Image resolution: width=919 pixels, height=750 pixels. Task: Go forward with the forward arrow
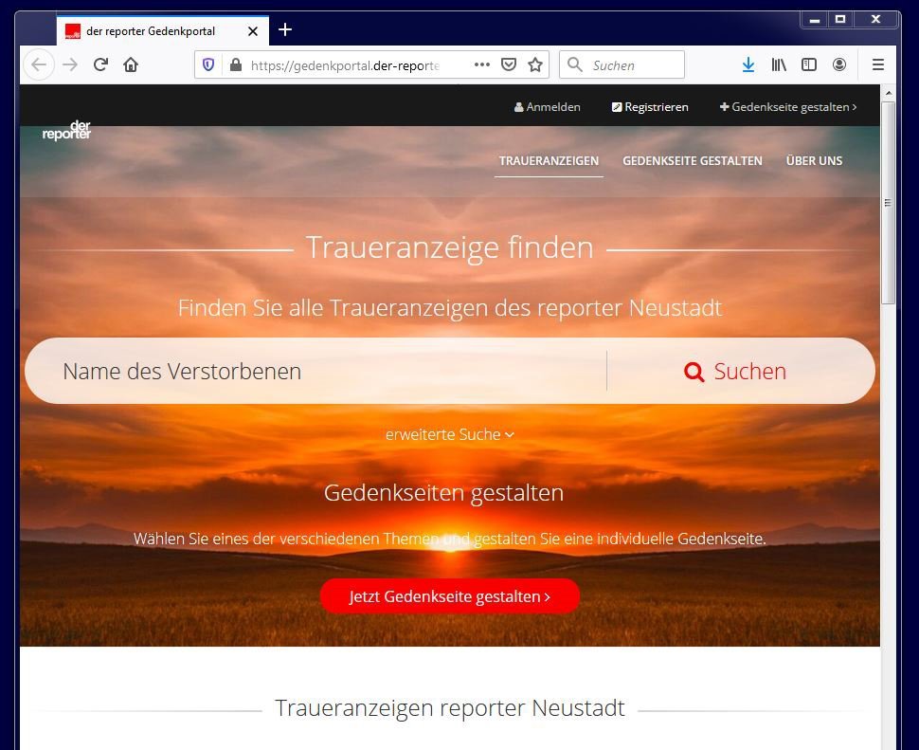click(70, 64)
